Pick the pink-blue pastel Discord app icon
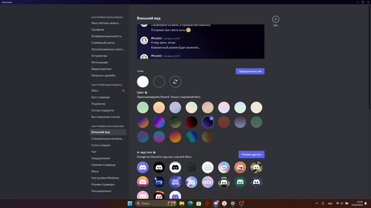371x208 pixels. pos(208,182)
